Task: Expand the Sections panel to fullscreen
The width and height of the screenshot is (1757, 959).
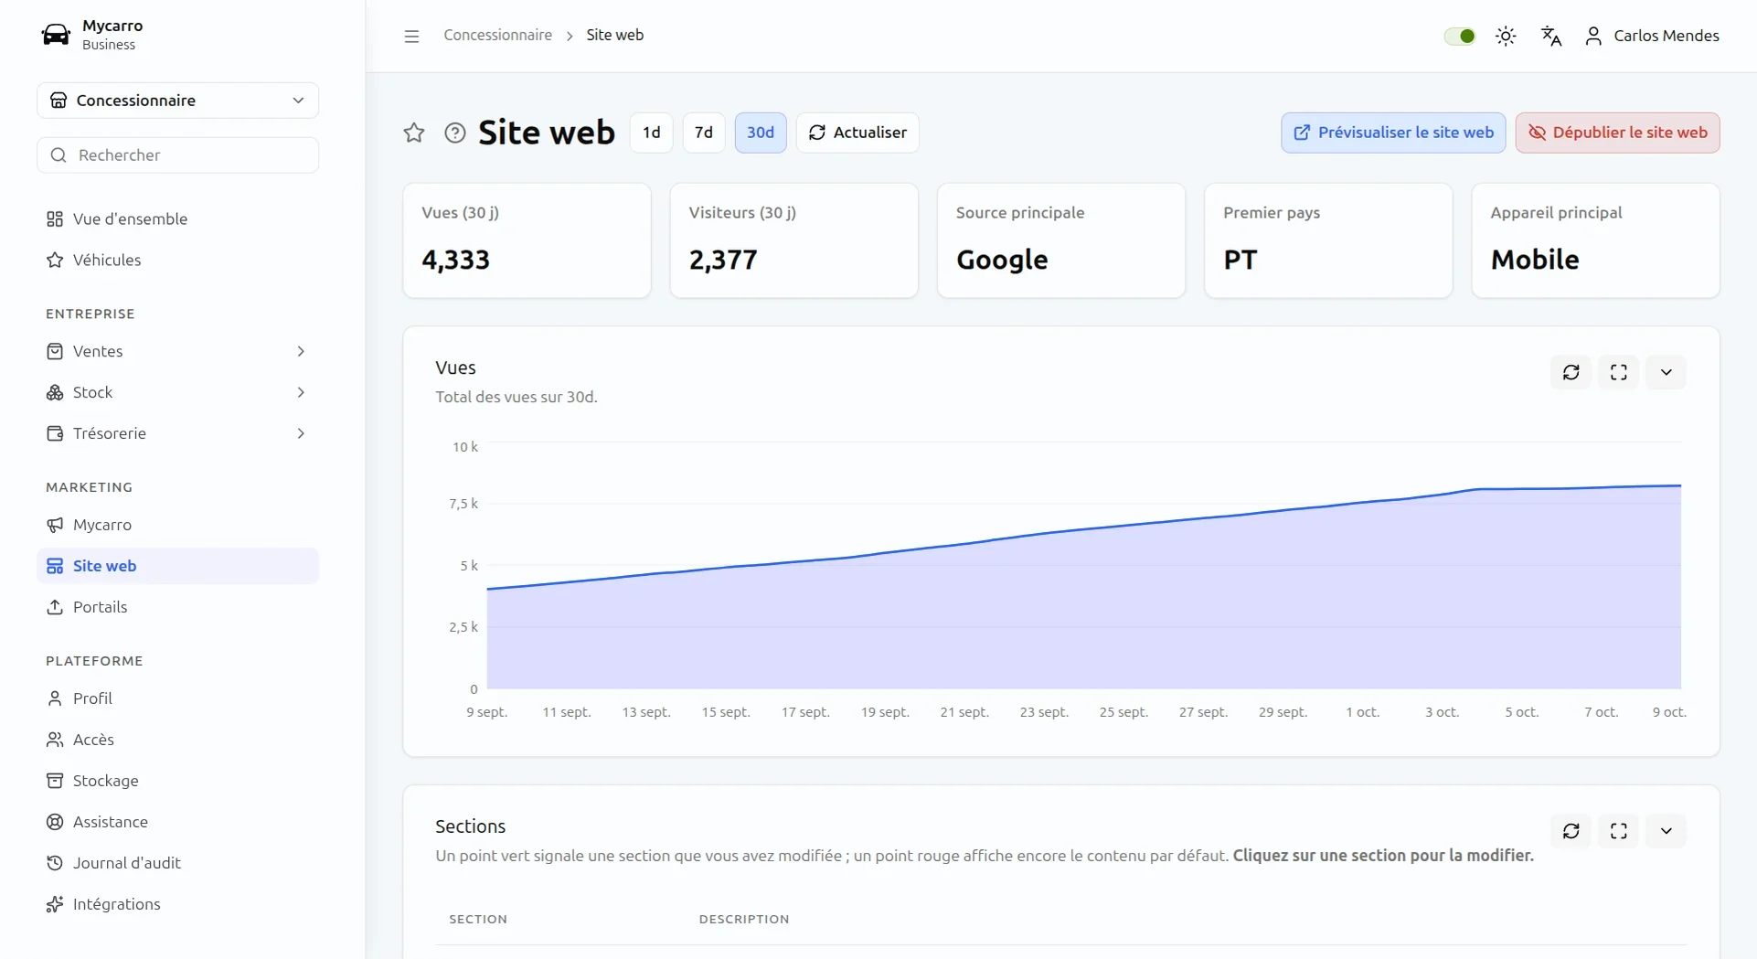Action: pos(1619,831)
